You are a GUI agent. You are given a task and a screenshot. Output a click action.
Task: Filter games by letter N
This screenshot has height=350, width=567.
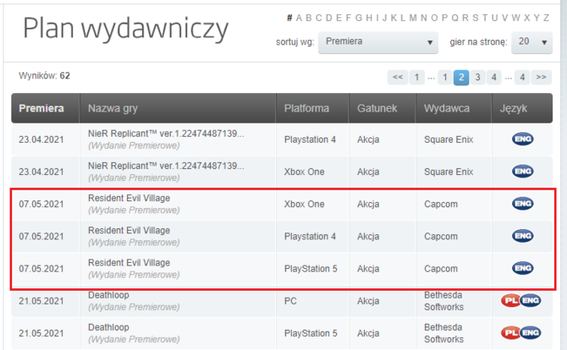(424, 18)
